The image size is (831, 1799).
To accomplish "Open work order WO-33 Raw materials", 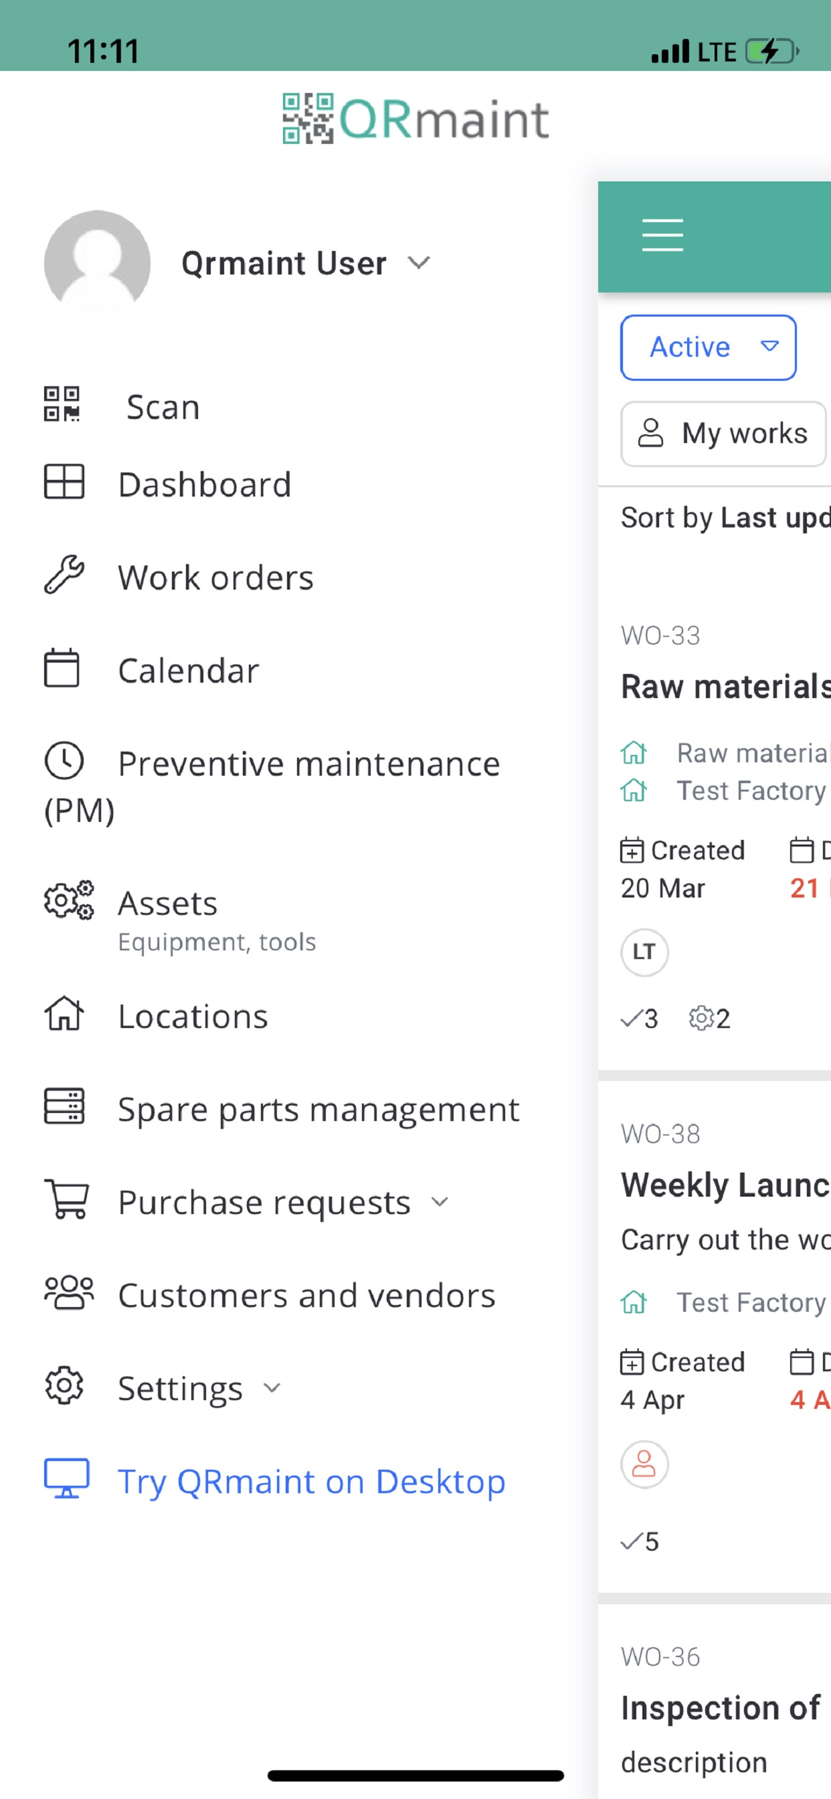I will [x=725, y=686].
